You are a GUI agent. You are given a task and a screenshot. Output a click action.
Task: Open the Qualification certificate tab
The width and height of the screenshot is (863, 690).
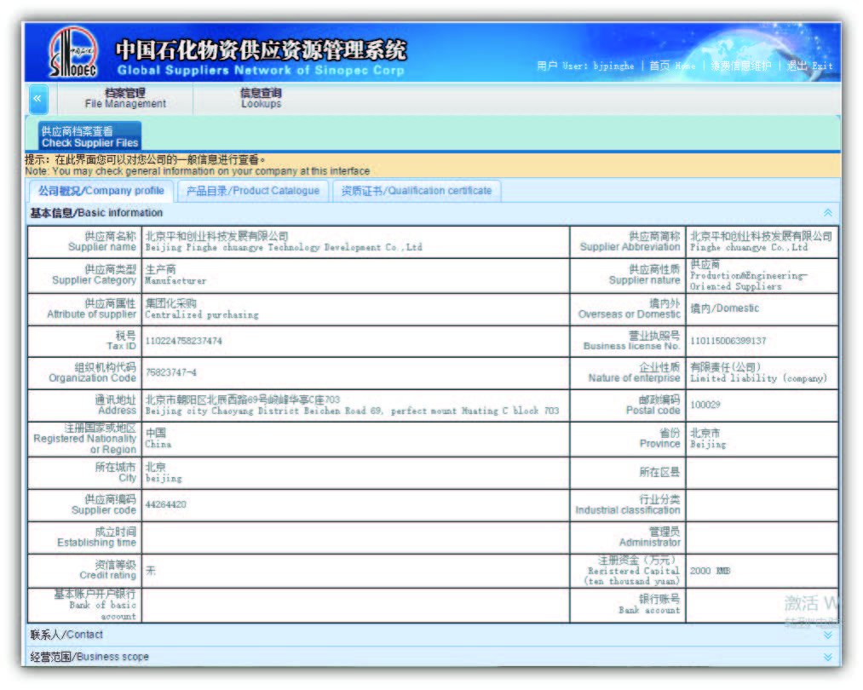pyautogui.click(x=416, y=191)
